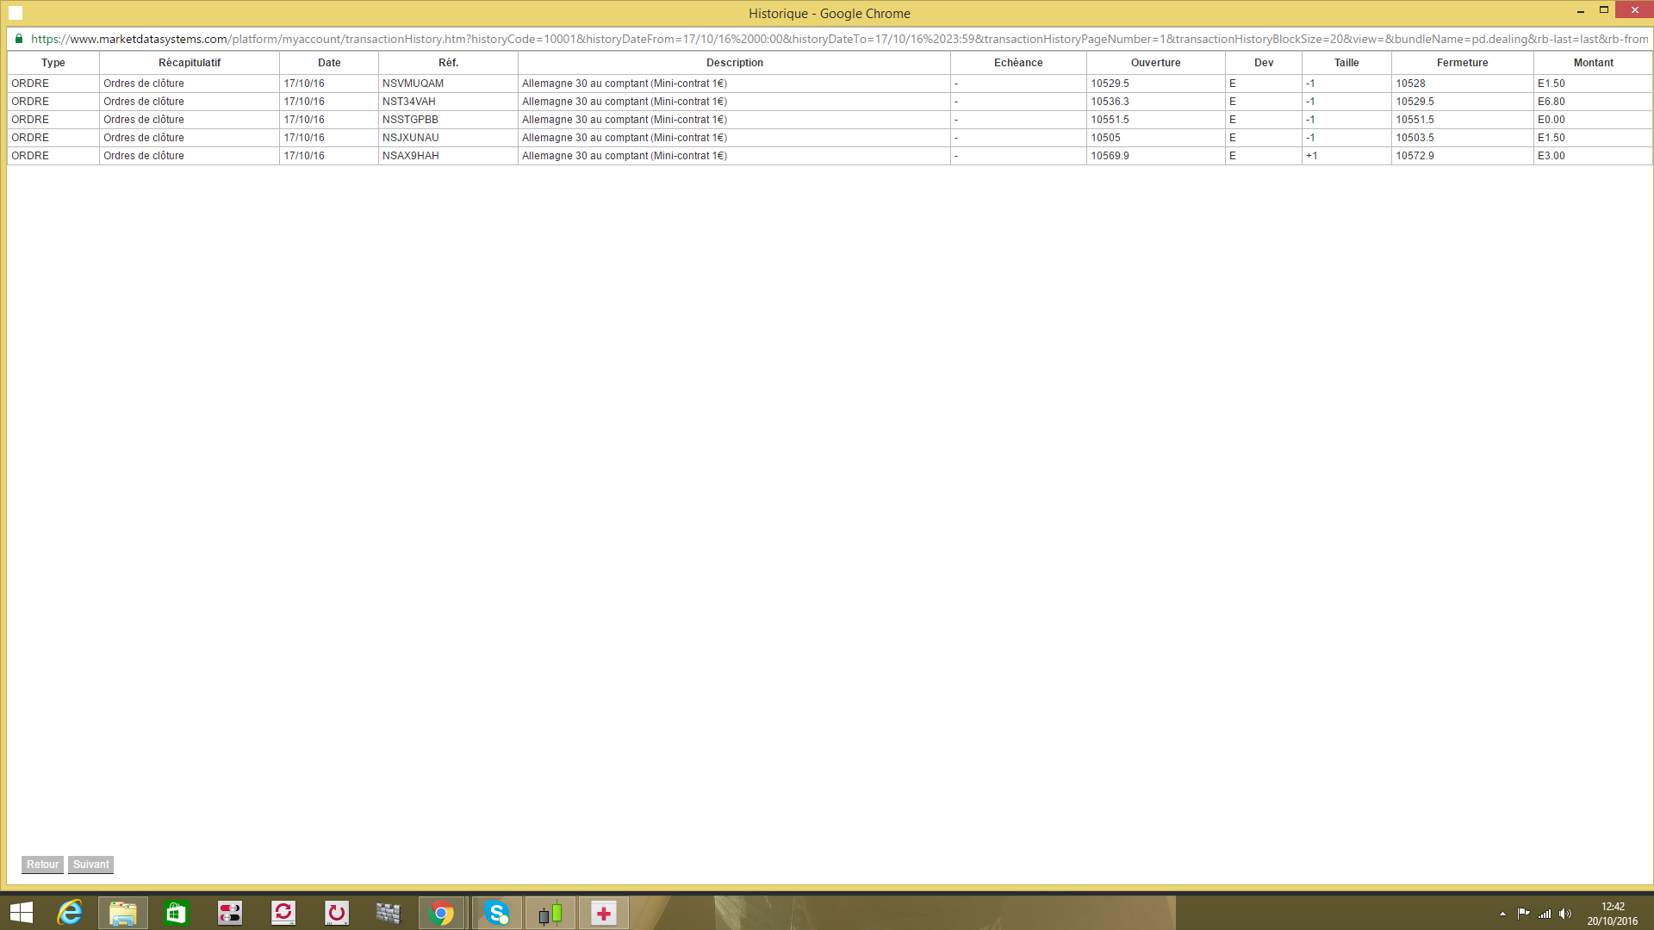Click the Montant column header

click(1593, 63)
